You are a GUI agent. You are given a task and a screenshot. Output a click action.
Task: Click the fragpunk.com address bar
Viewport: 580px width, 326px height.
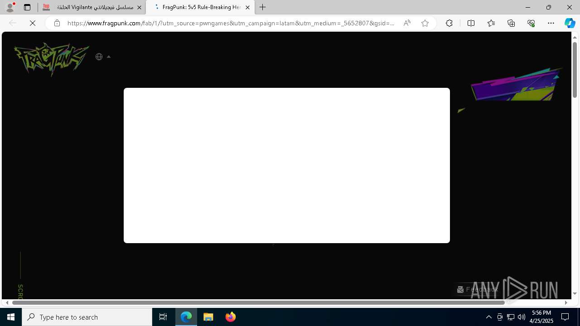pos(231,23)
